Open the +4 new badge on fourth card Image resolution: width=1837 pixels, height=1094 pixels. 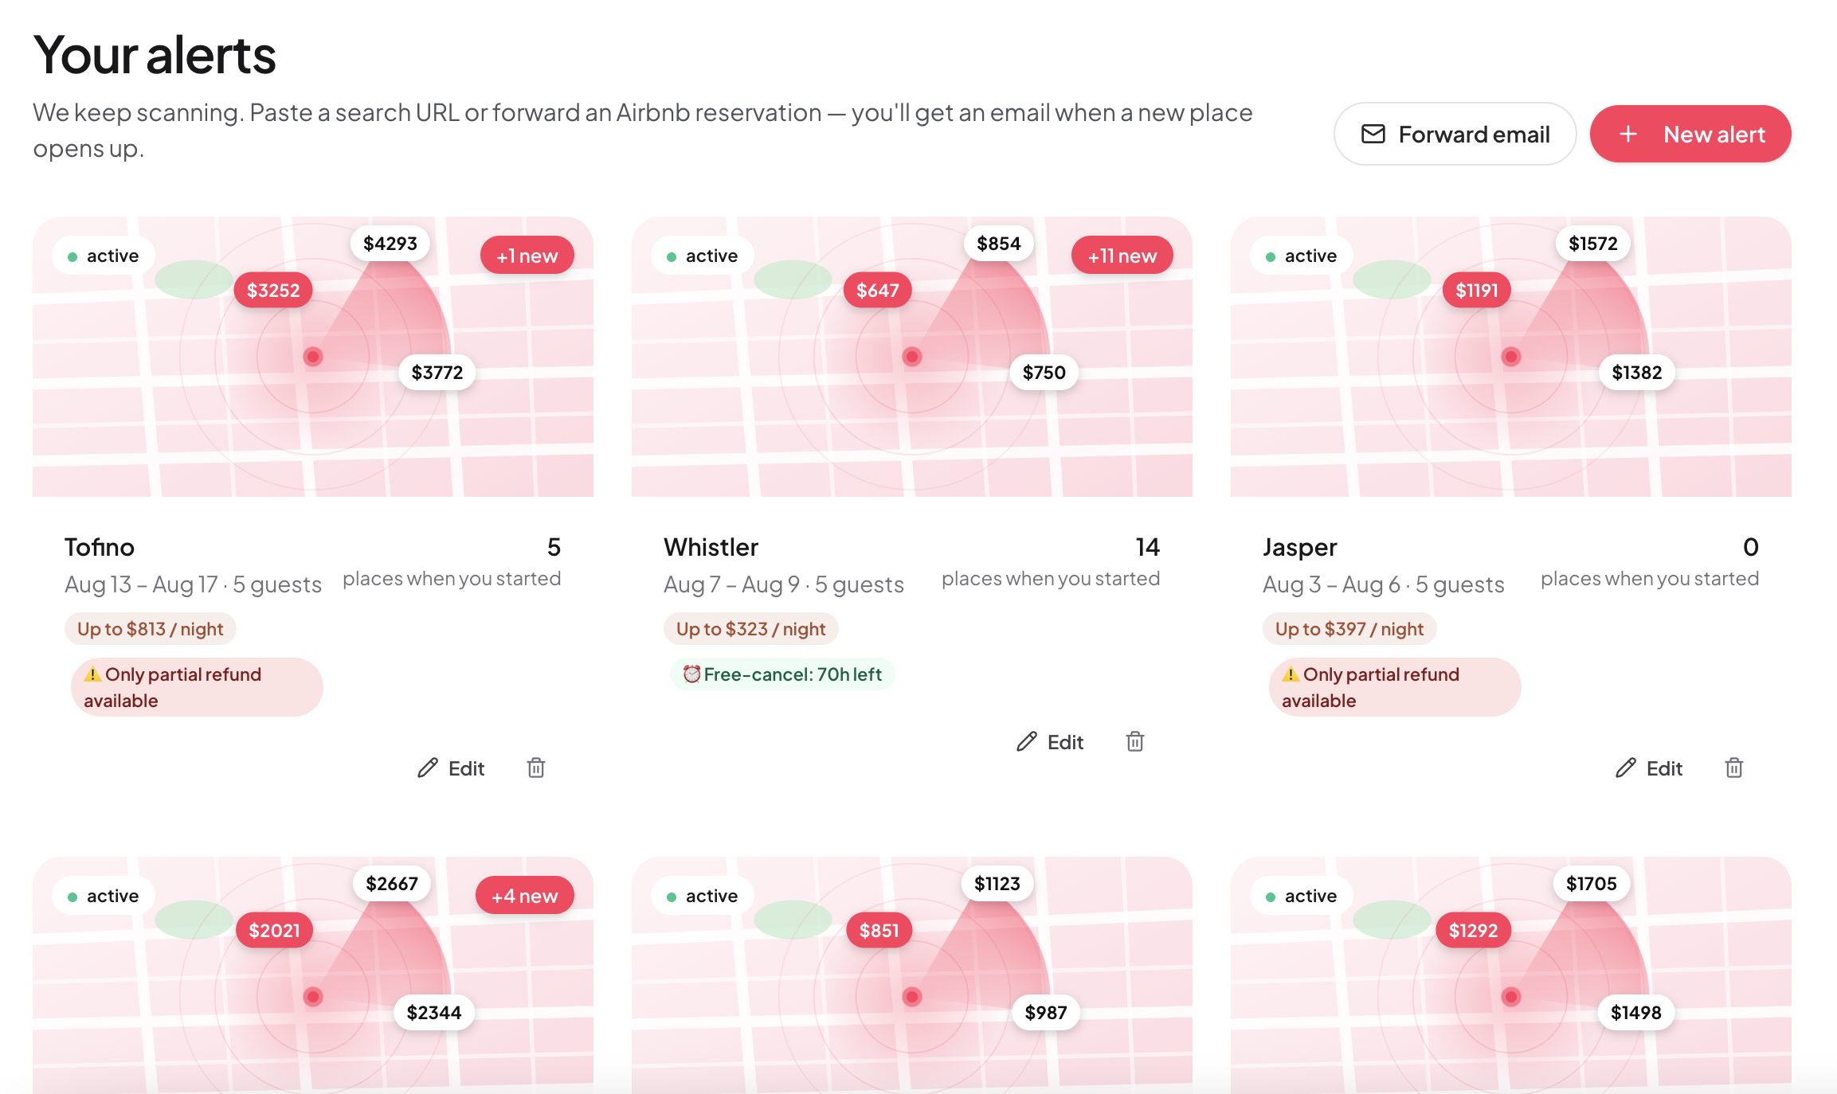(x=524, y=896)
